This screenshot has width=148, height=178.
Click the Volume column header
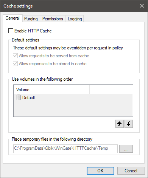point(52,90)
